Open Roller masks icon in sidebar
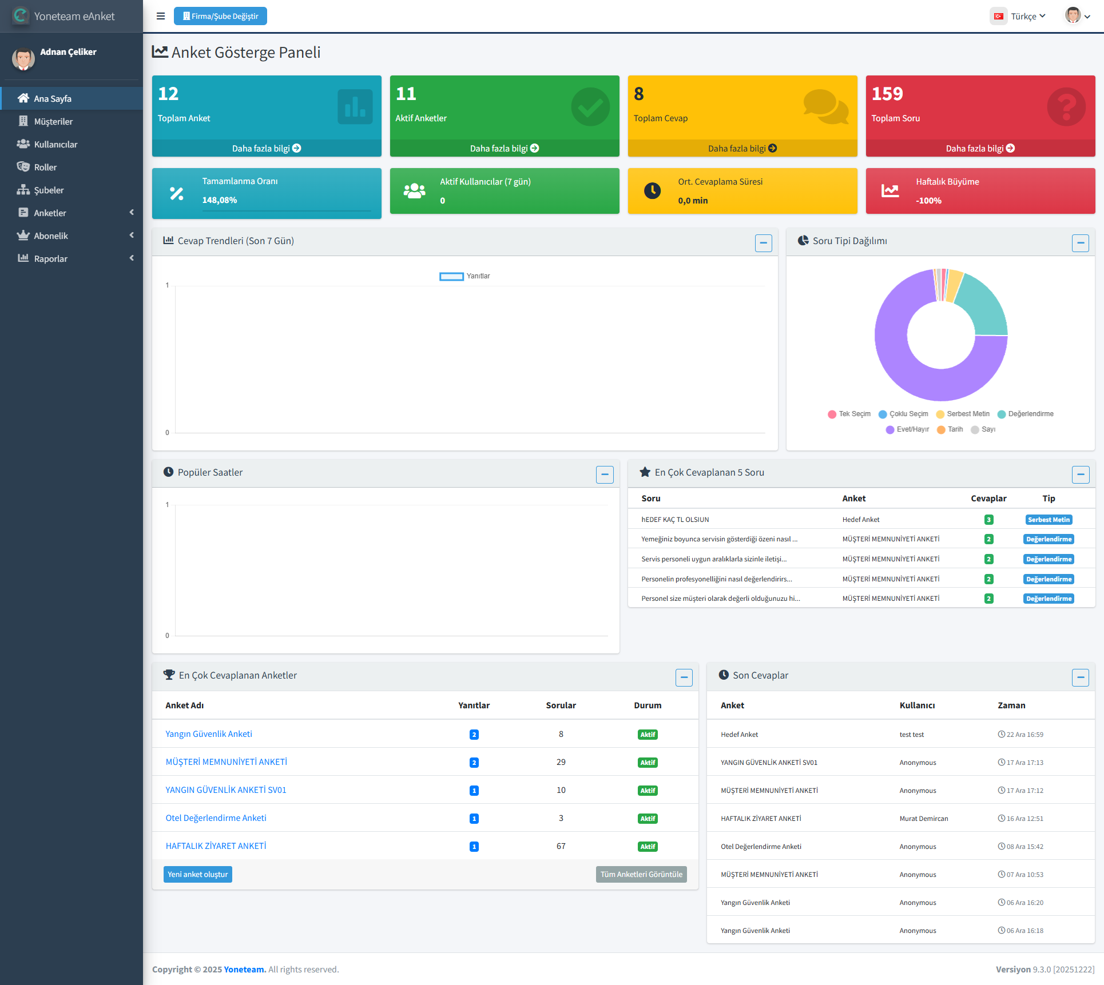1104x985 pixels. 23,167
